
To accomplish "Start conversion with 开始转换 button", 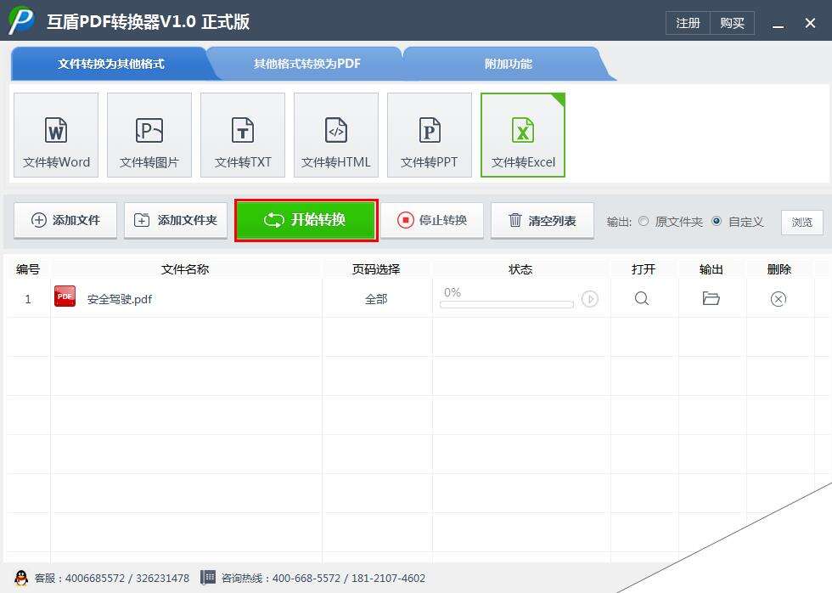I will [306, 220].
